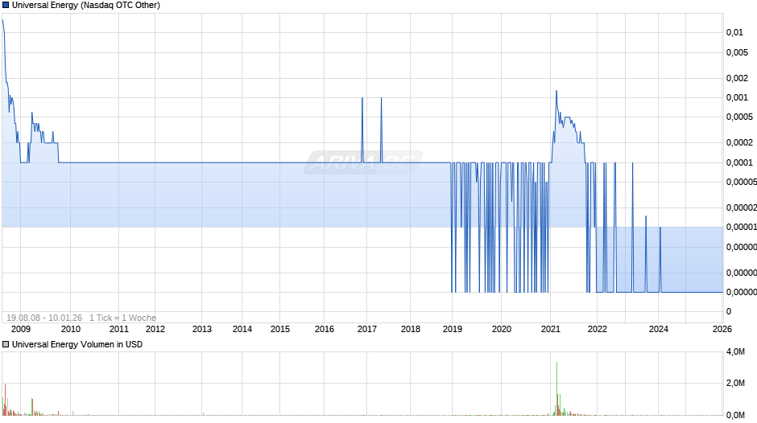Screen dimensions: 757x423
Task: Click the 2016 x-axis label
Action: 325,329
